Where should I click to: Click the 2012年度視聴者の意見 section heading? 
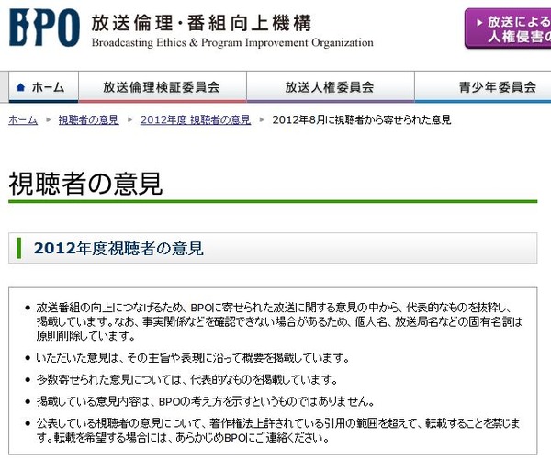point(118,248)
